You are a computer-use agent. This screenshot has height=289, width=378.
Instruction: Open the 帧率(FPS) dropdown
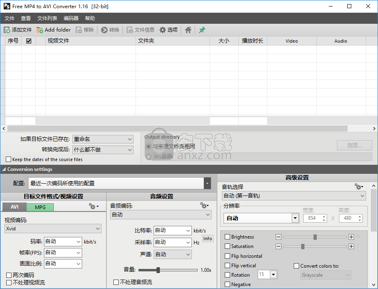63,253
